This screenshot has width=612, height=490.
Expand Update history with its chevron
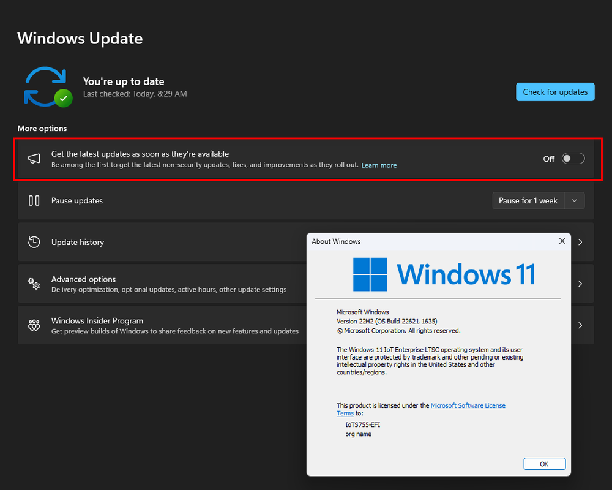tap(580, 242)
